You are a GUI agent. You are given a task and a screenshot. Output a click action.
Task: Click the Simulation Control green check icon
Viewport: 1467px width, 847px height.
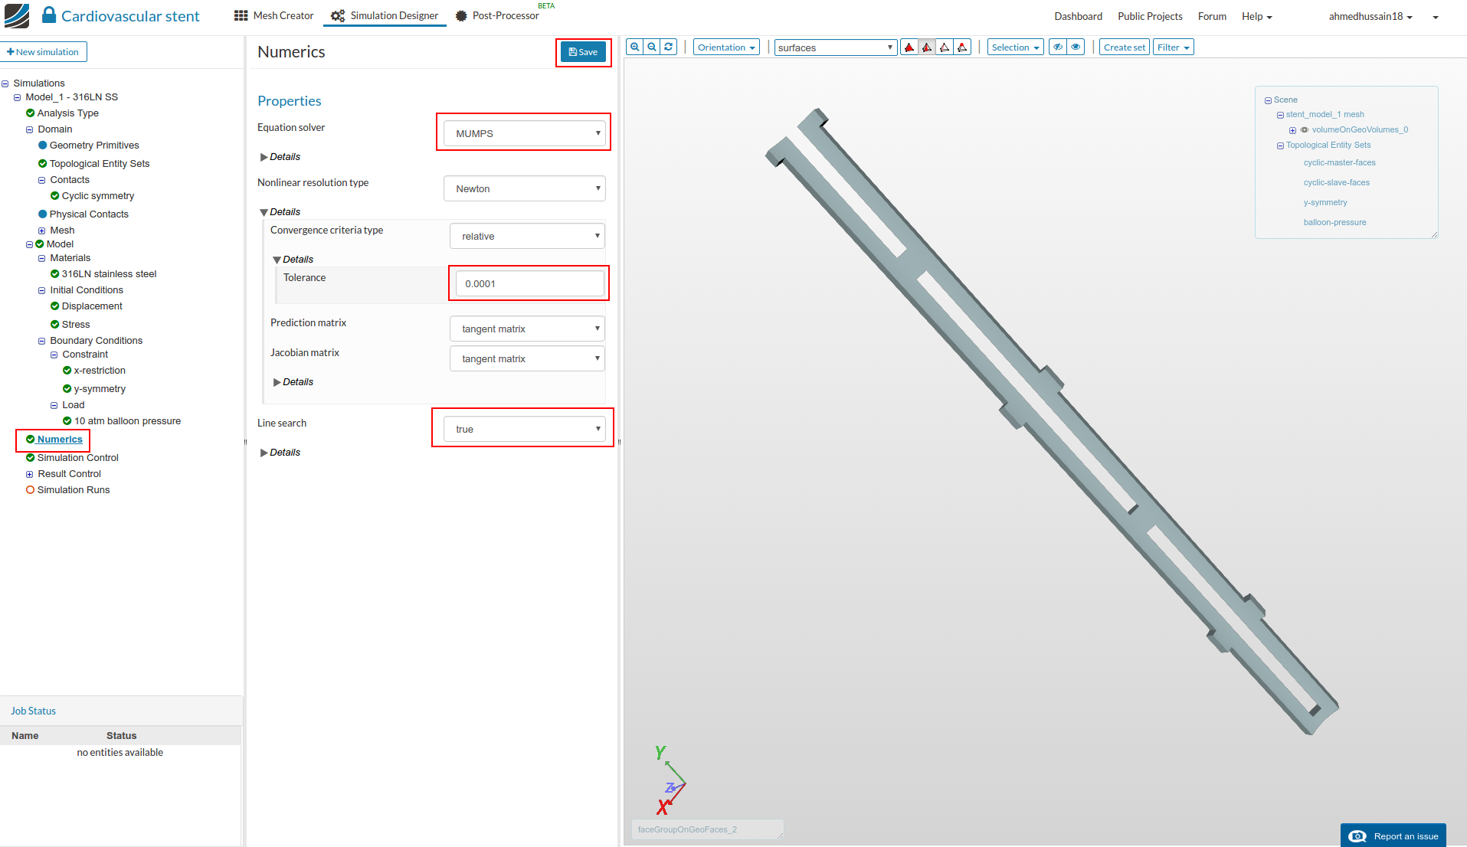tap(31, 458)
